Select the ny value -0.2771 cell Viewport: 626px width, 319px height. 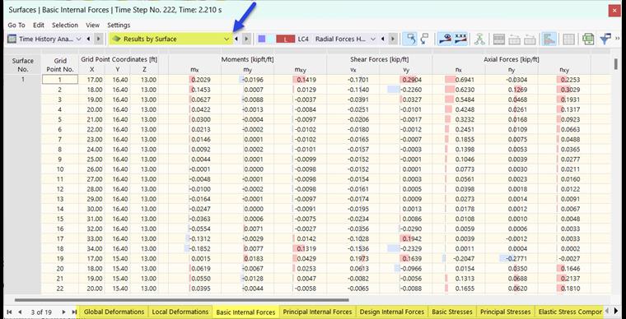tap(512, 259)
